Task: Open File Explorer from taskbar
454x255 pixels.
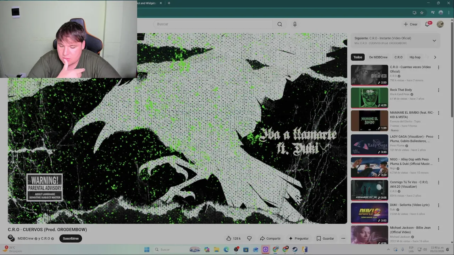Action: click(216, 249)
